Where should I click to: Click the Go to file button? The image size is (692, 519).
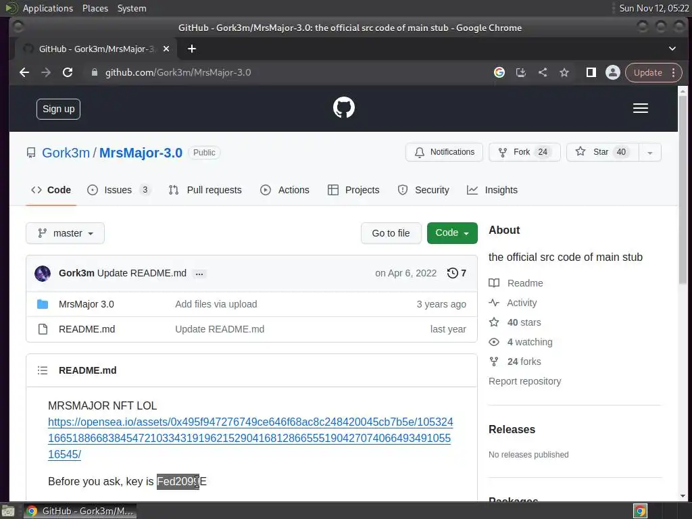click(x=391, y=233)
